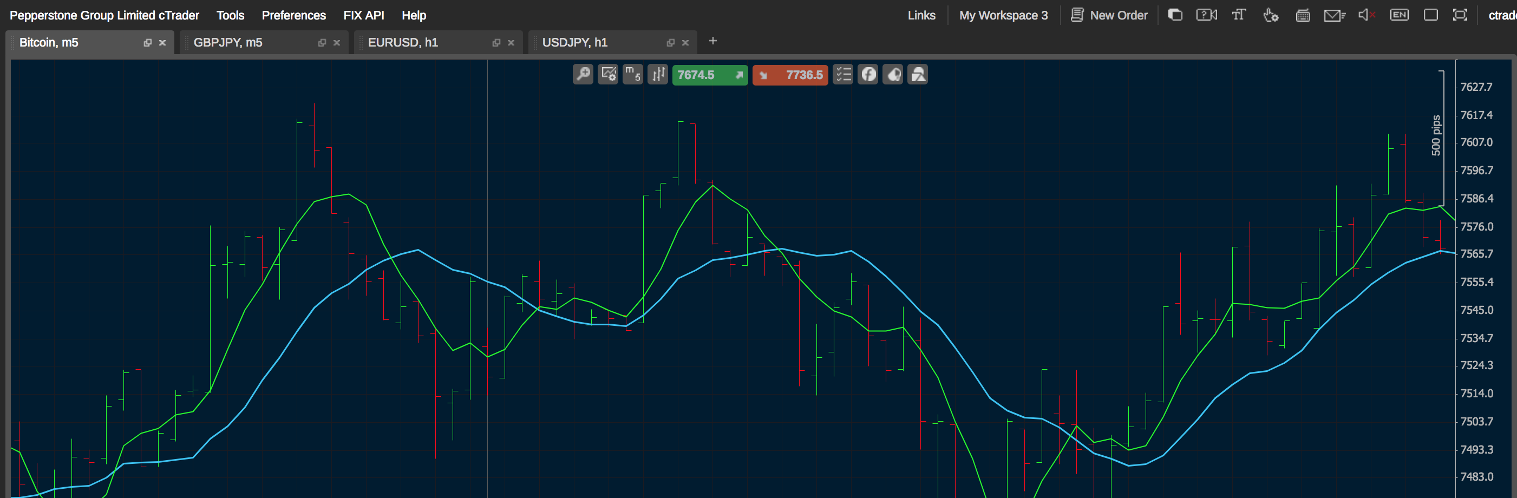
Task: Open the text size TT icon
Action: click(1239, 15)
